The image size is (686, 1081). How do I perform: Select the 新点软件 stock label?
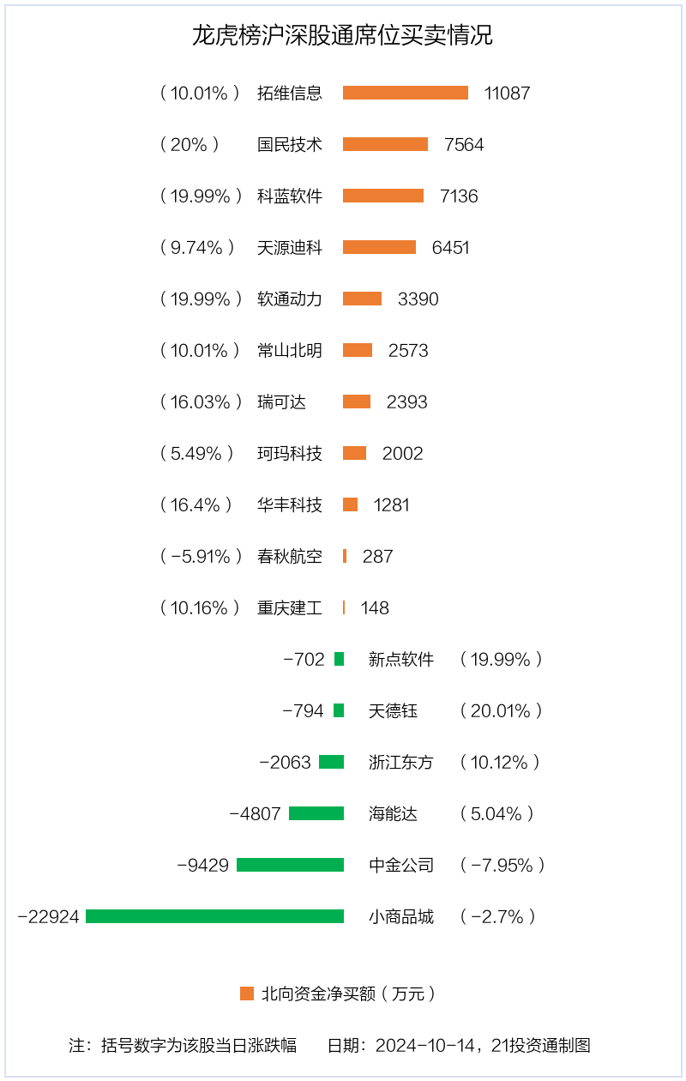click(401, 659)
